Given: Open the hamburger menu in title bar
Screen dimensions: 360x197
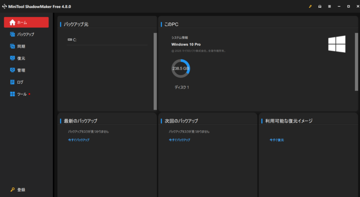Looking at the screenshot, I should tap(329, 7).
